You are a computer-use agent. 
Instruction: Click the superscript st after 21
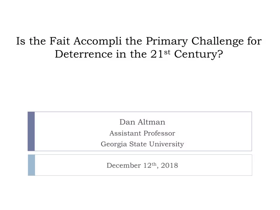point(167,52)
